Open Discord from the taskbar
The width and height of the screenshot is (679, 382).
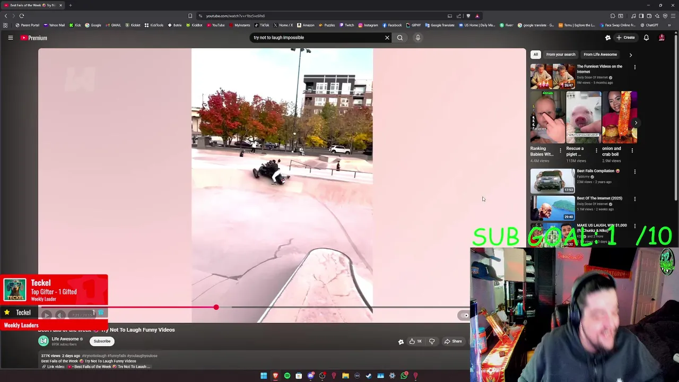coord(310,376)
